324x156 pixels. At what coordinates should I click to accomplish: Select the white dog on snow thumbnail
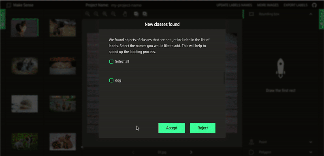(25, 104)
